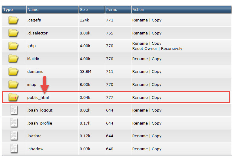The image size is (232, 156).
Task: Open the public_html symlink folder icon
Action: [14, 97]
